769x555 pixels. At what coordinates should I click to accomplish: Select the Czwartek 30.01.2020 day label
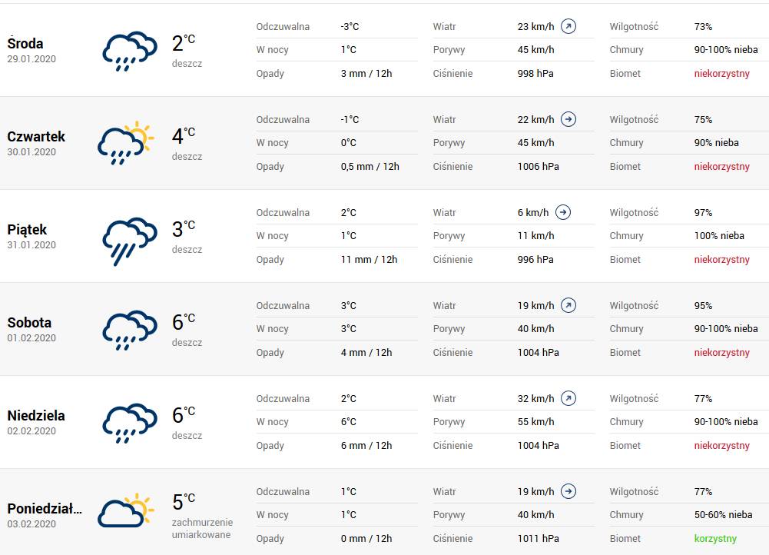(x=36, y=143)
